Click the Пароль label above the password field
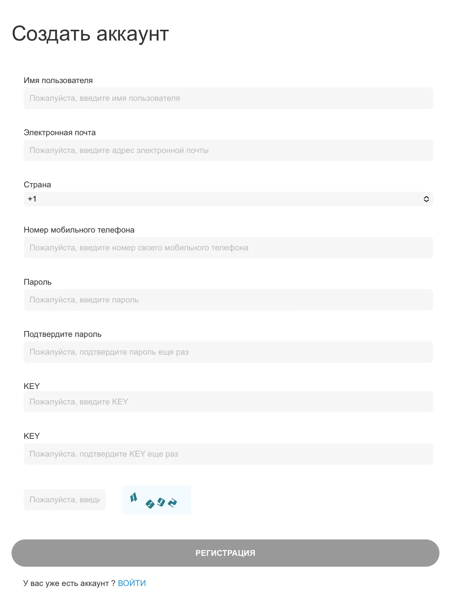 [x=38, y=282]
